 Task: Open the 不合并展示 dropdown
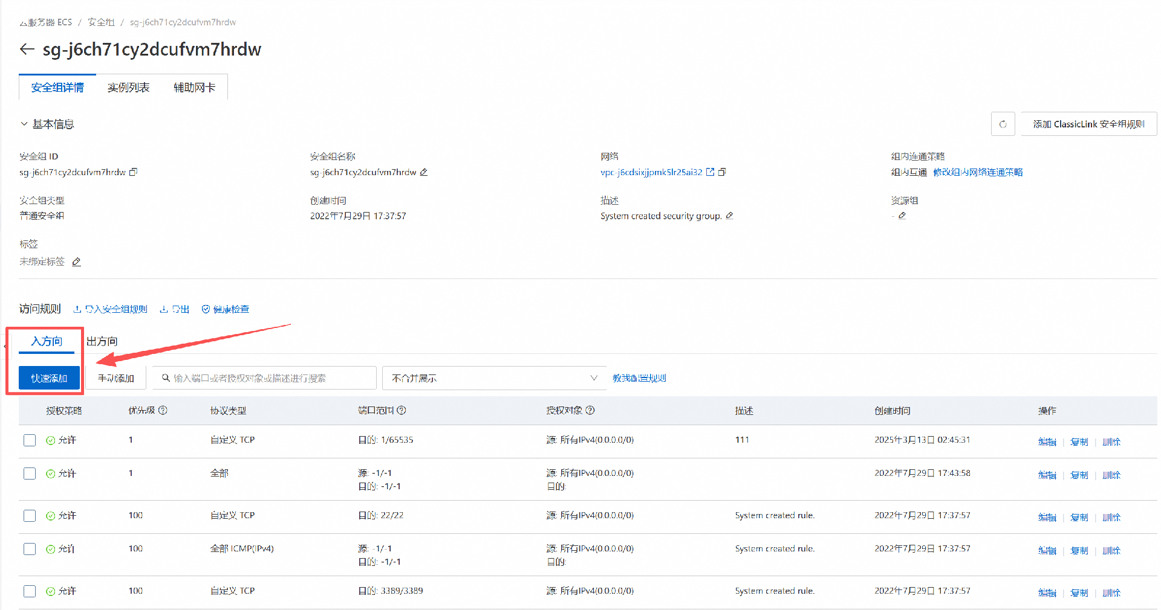(494, 378)
